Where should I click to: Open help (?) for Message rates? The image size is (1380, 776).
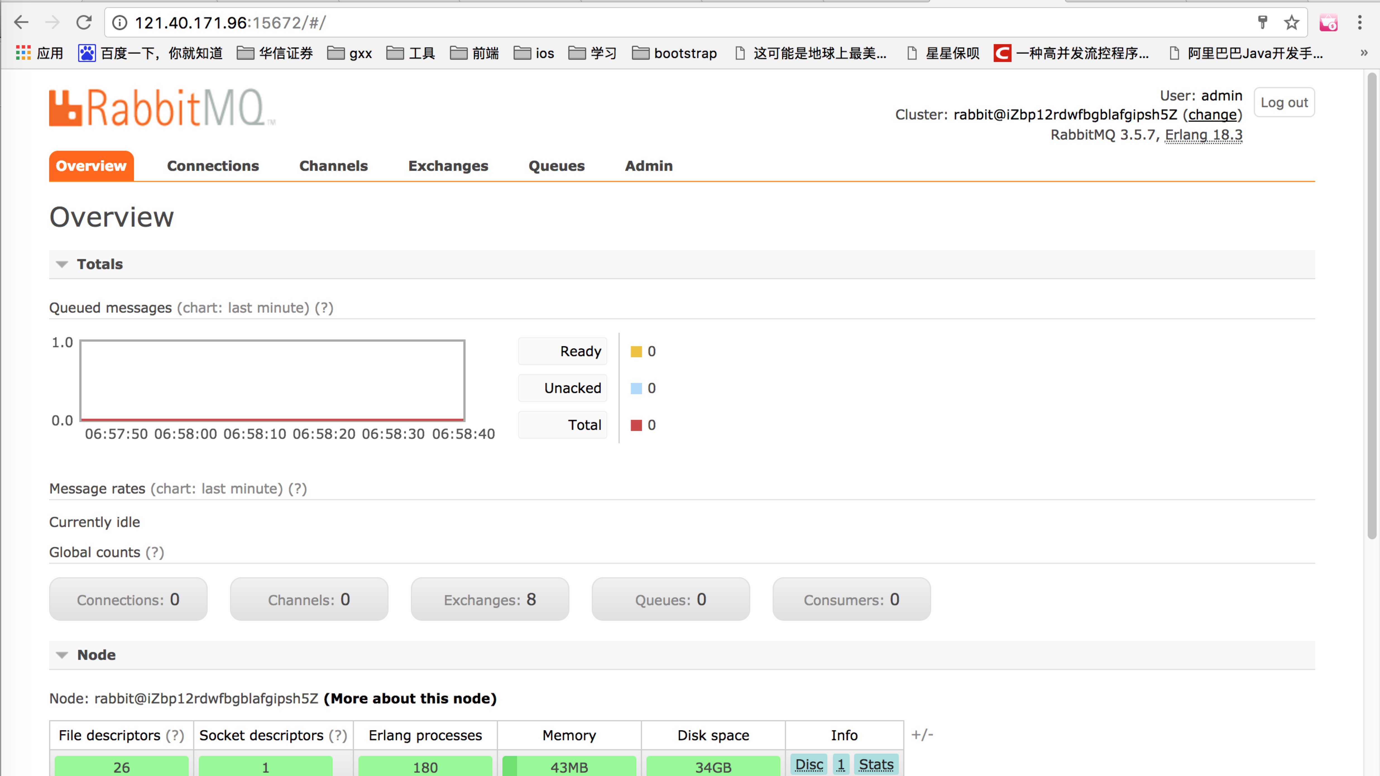click(x=297, y=489)
